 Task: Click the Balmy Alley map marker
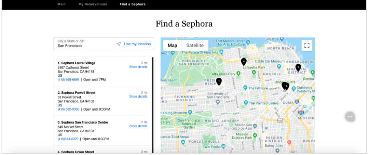278,150
